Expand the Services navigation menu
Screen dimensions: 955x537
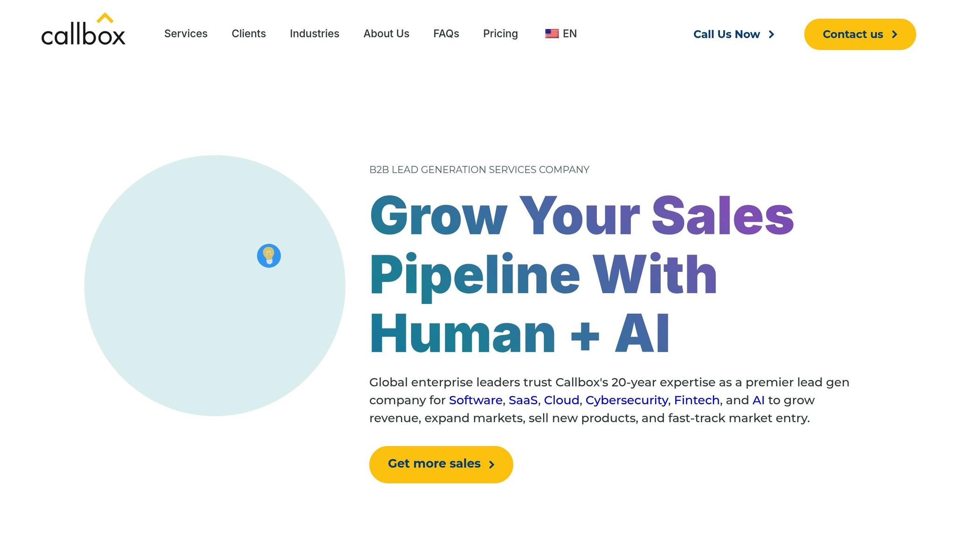tap(186, 34)
